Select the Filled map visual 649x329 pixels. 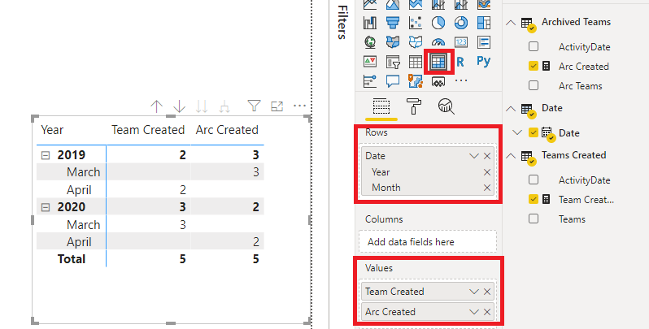point(393,41)
